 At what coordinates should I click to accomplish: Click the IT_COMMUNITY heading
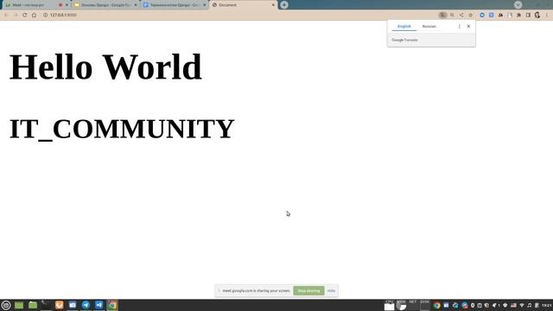click(x=122, y=129)
